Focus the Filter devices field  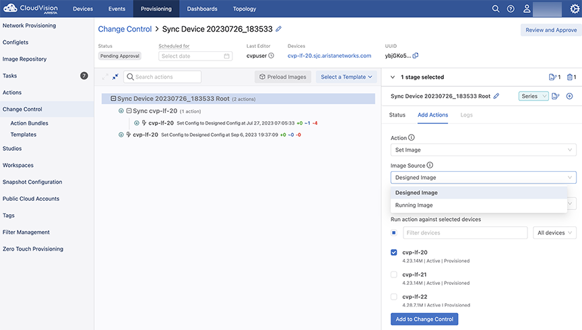tap(465, 233)
